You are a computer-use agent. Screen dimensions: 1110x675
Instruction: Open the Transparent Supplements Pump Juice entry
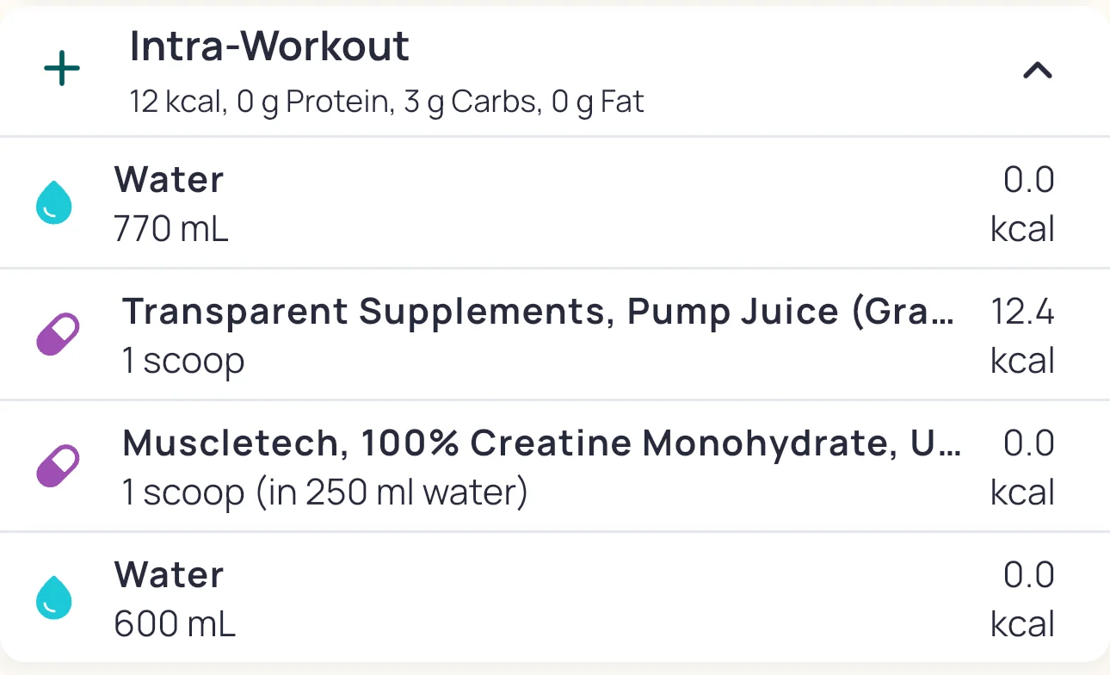click(x=538, y=311)
